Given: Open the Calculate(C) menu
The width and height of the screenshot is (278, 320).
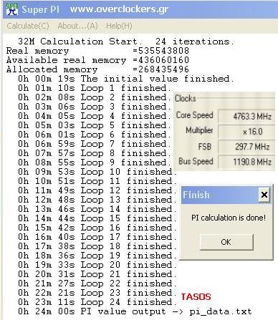Looking at the screenshot, I should 28,26.
